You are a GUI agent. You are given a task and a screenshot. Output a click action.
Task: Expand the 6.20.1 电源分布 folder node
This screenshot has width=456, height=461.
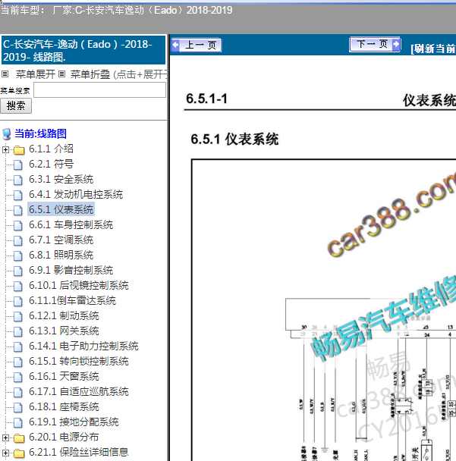click(5, 437)
